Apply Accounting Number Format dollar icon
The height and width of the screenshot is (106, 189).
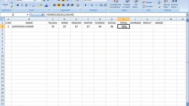(85, 5)
